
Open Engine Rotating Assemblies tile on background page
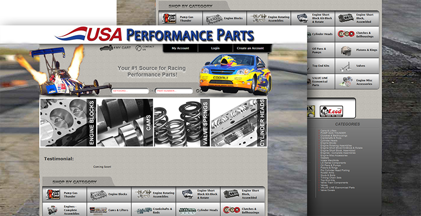(x=269, y=18)
